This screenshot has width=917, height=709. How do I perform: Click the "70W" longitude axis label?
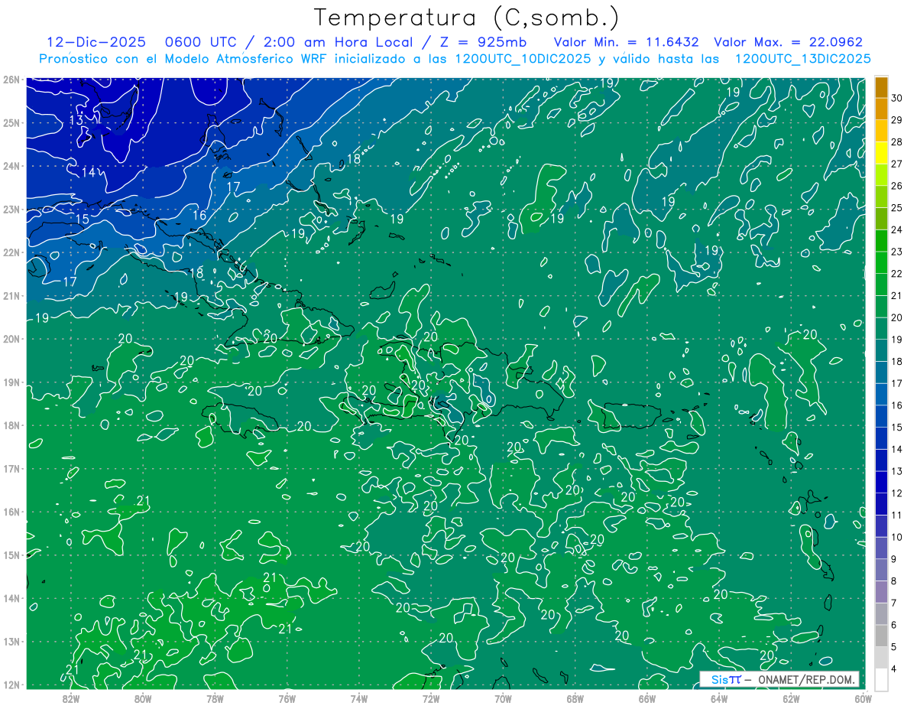point(503,698)
